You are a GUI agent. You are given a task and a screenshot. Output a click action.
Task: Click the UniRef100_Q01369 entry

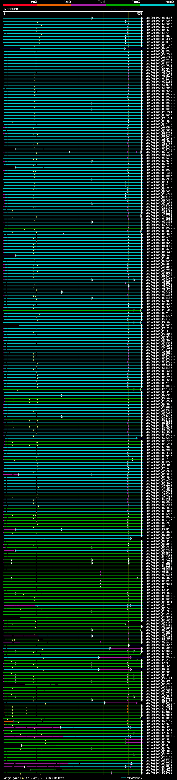(x=159, y=343)
